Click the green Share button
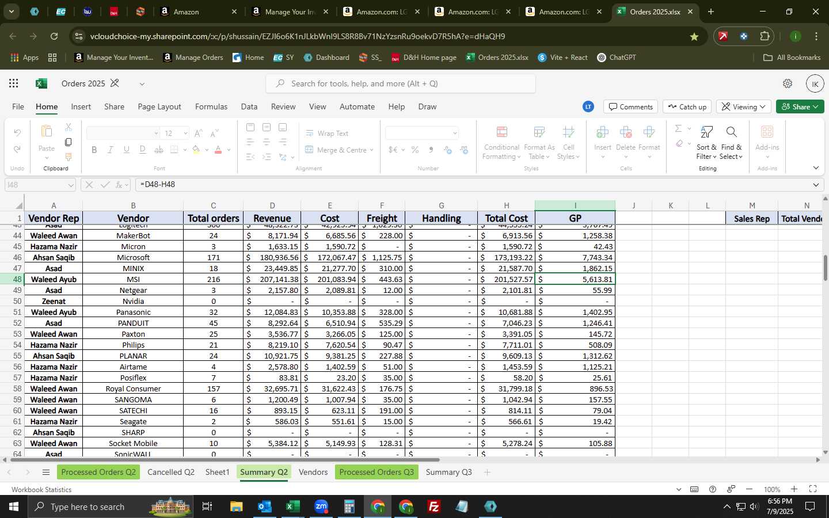 pyautogui.click(x=800, y=106)
